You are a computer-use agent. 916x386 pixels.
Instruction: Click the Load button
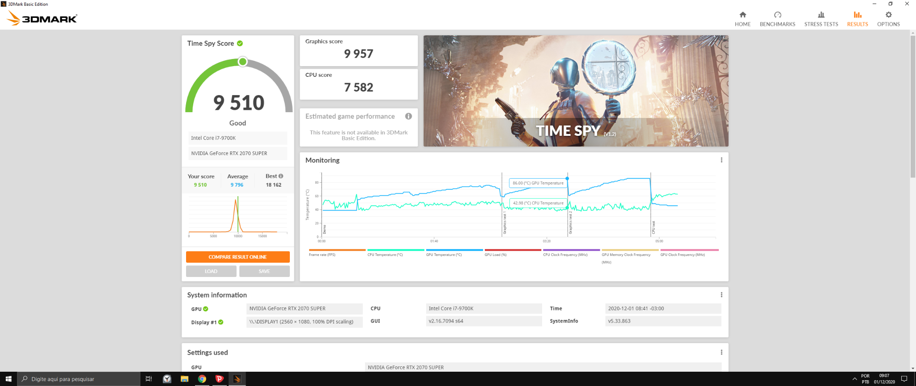click(211, 271)
